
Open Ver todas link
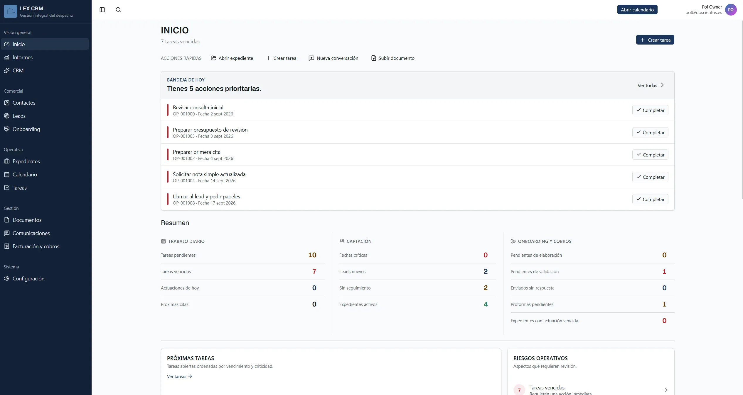(x=651, y=85)
